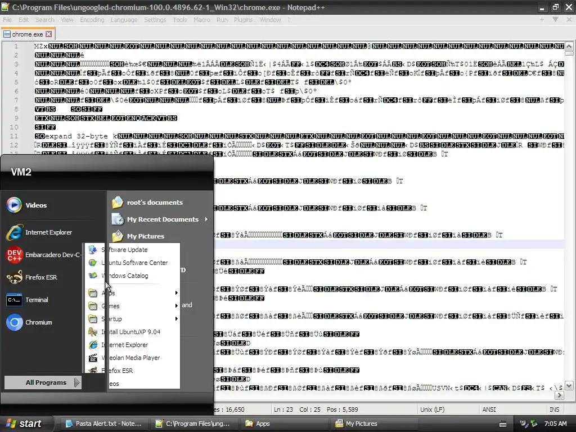The width and height of the screenshot is (576, 432).
Task: Click scroll down arrow of editor scrollbar
Action: click(x=569, y=386)
